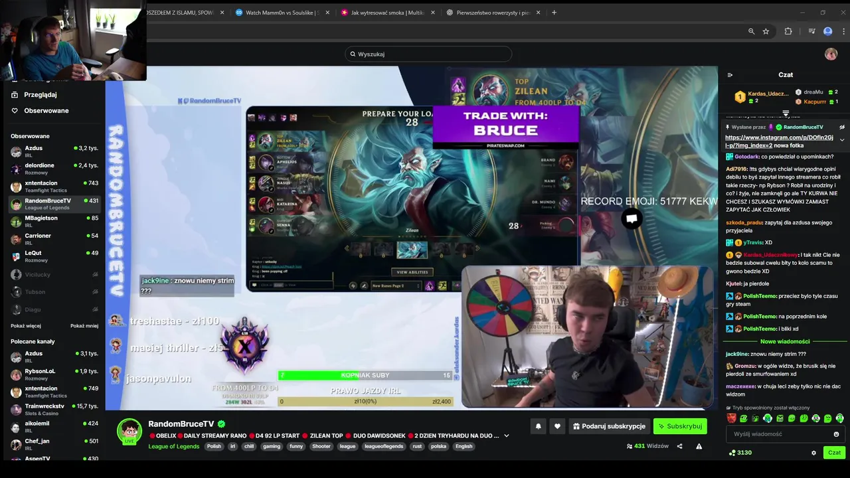Screen dimensions: 850x478
Task: Open the emoji picker in the message box
Action: (x=836, y=434)
